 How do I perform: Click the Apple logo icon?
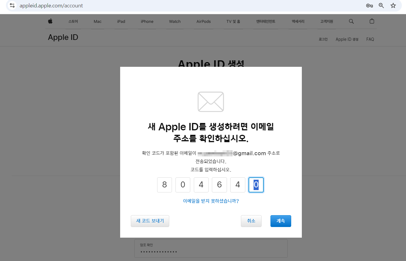pos(50,21)
